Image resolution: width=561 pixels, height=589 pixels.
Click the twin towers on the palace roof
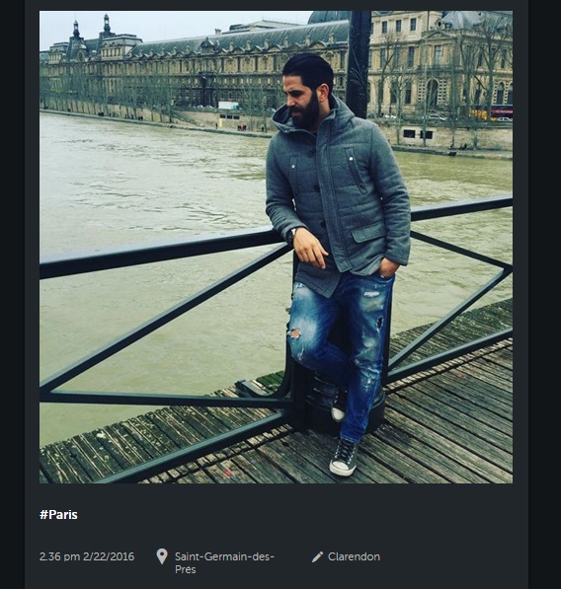pos(92,29)
